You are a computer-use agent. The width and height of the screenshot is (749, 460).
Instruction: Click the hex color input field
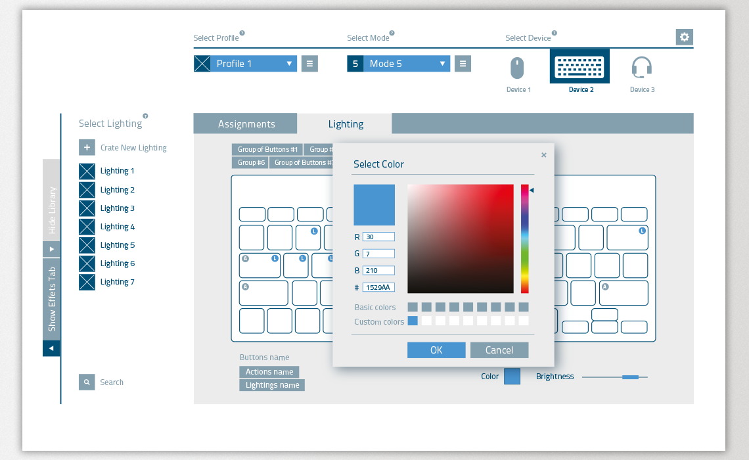[x=378, y=287]
